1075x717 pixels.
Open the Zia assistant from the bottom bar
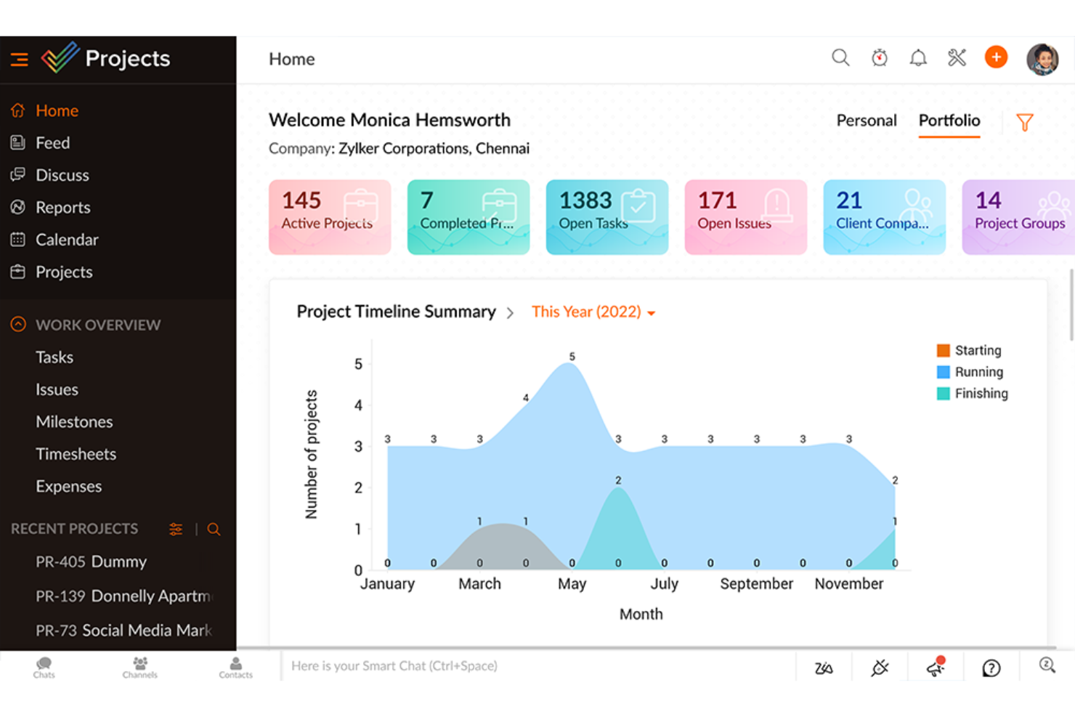point(824,666)
